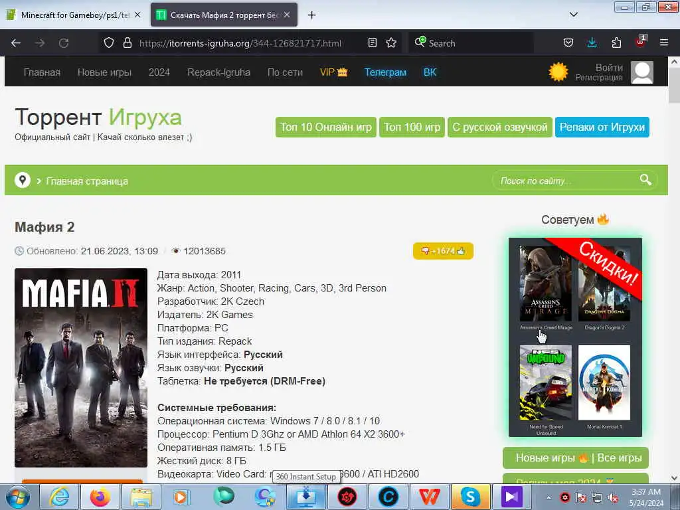This screenshot has width=680, height=510.
Task: Click the user avatar icon
Action: coord(642,72)
